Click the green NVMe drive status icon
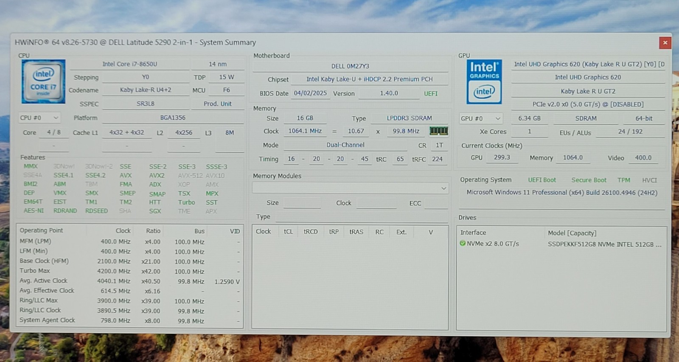The width and height of the screenshot is (679, 362). 463,244
